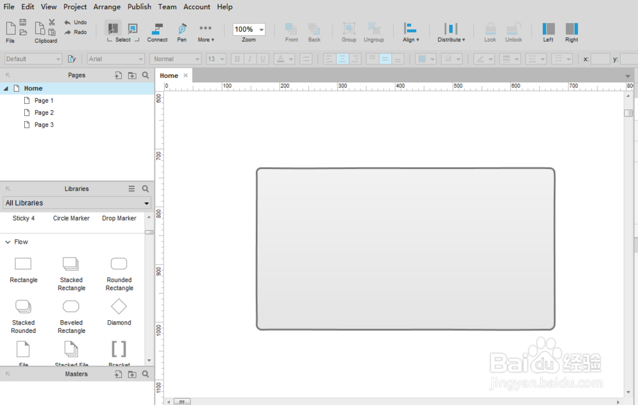Image resolution: width=638 pixels, height=405 pixels.
Task: Click the Group icon
Action: point(349,29)
